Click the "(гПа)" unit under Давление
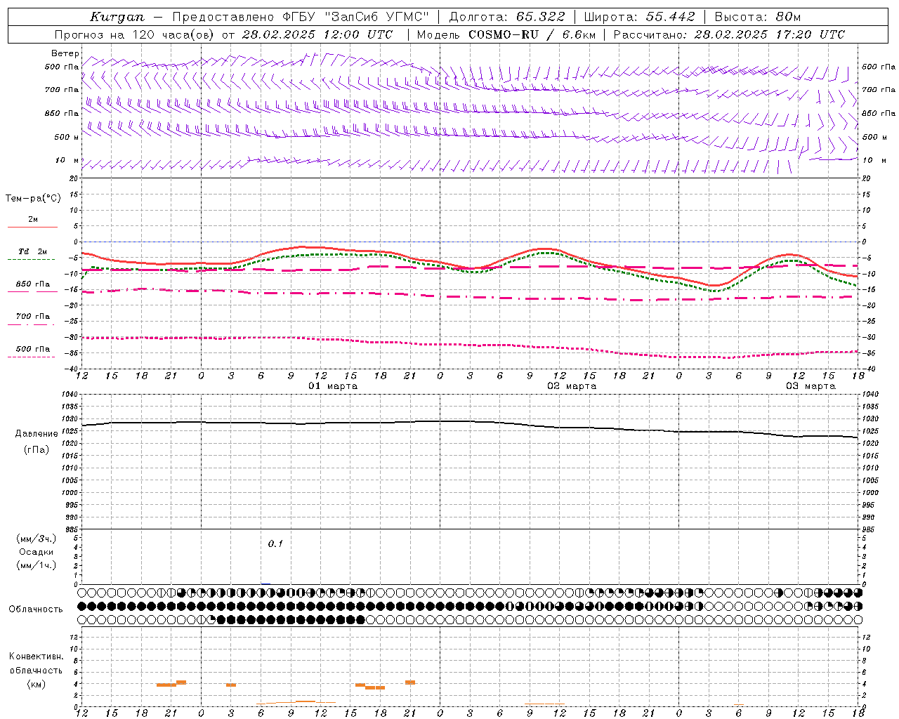 (x=37, y=450)
